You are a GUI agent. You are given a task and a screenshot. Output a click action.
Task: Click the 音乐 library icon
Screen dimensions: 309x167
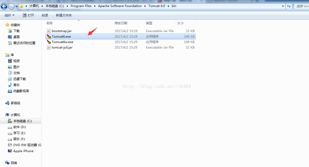coord(10,85)
